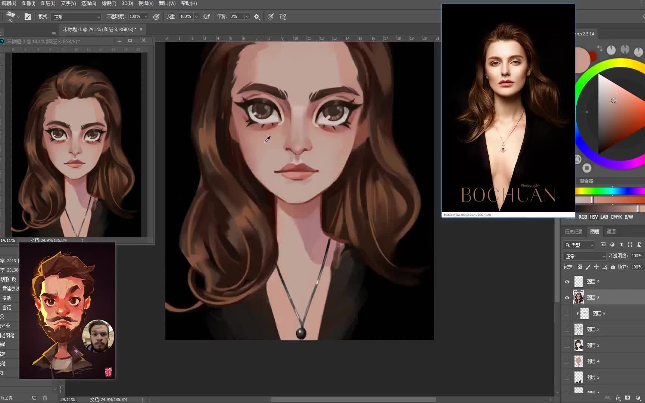This screenshot has height=403, width=645.
Task: Toggle visibility of 图层 9
Action: 567,282
